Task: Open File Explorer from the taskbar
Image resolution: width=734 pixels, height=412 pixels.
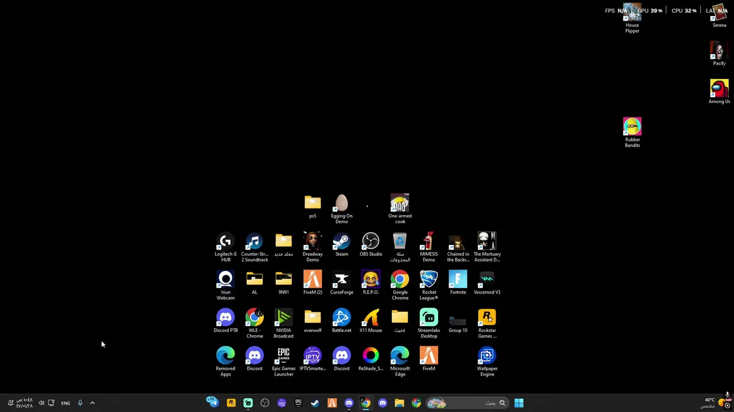Action: 400,403
